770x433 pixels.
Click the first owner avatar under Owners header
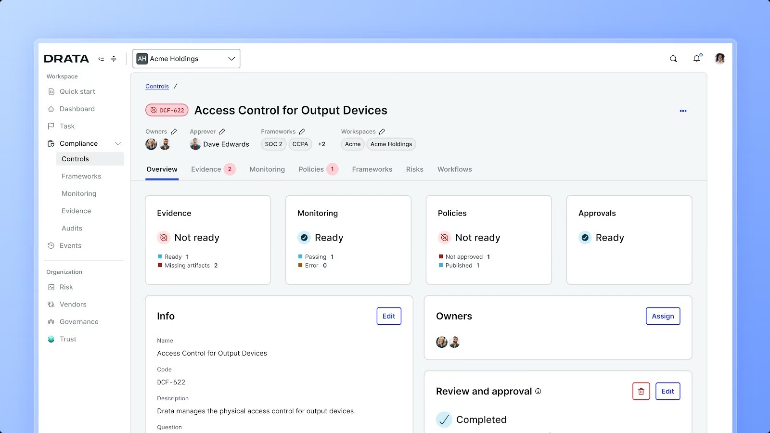(151, 144)
